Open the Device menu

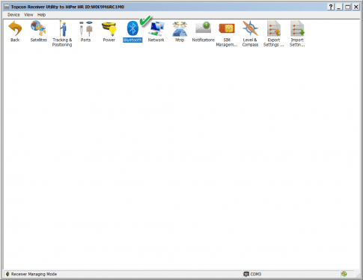point(13,15)
